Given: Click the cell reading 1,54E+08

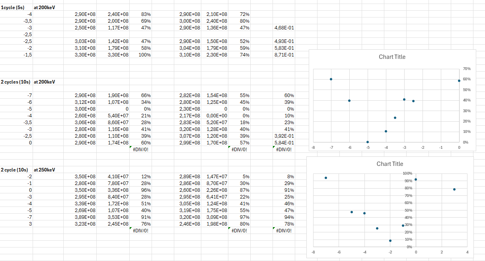Looking at the screenshot, I should point(215,95).
